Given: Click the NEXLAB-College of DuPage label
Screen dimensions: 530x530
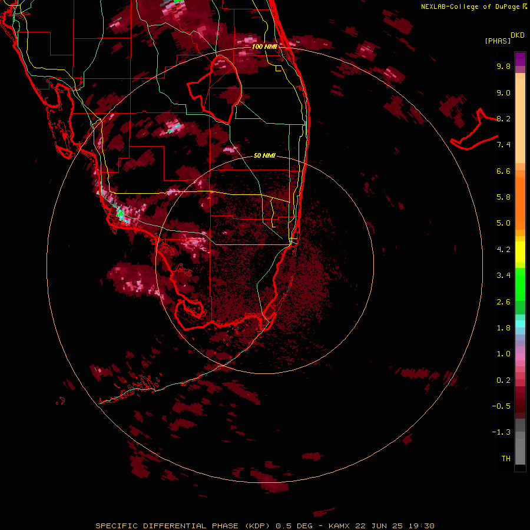Looking at the screenshot, I should pyautogui.click(x=474, y=6).
